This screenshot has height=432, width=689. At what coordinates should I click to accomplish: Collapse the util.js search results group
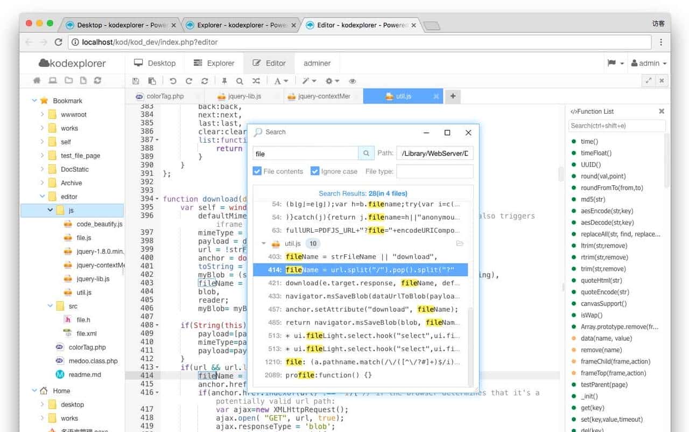tap(264, 243)
